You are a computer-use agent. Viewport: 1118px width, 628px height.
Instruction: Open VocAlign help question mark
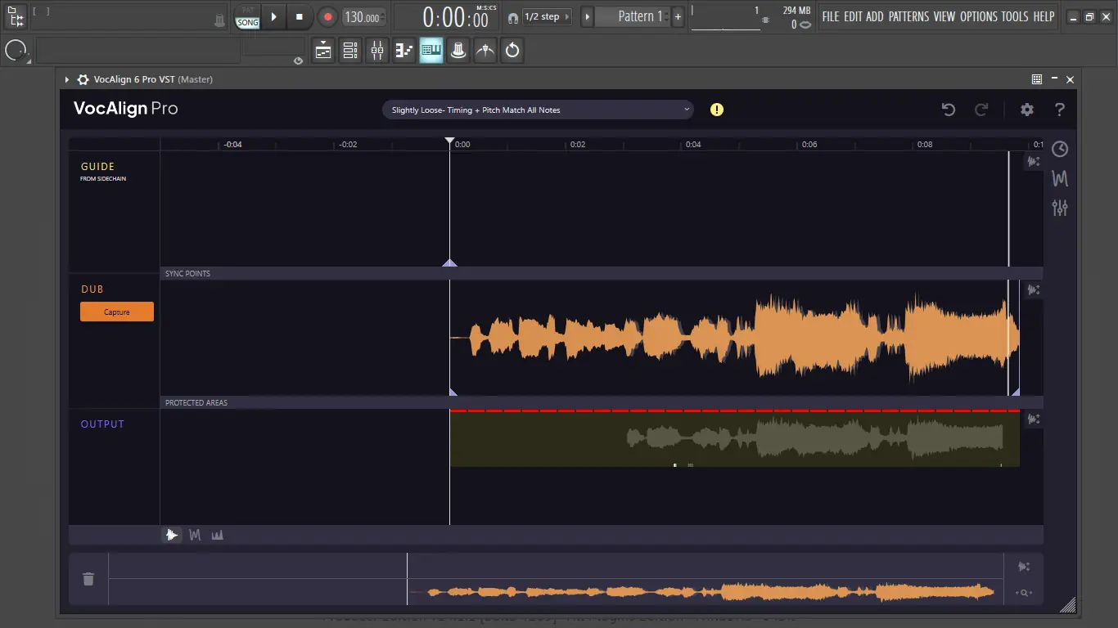pos(1059,110)
